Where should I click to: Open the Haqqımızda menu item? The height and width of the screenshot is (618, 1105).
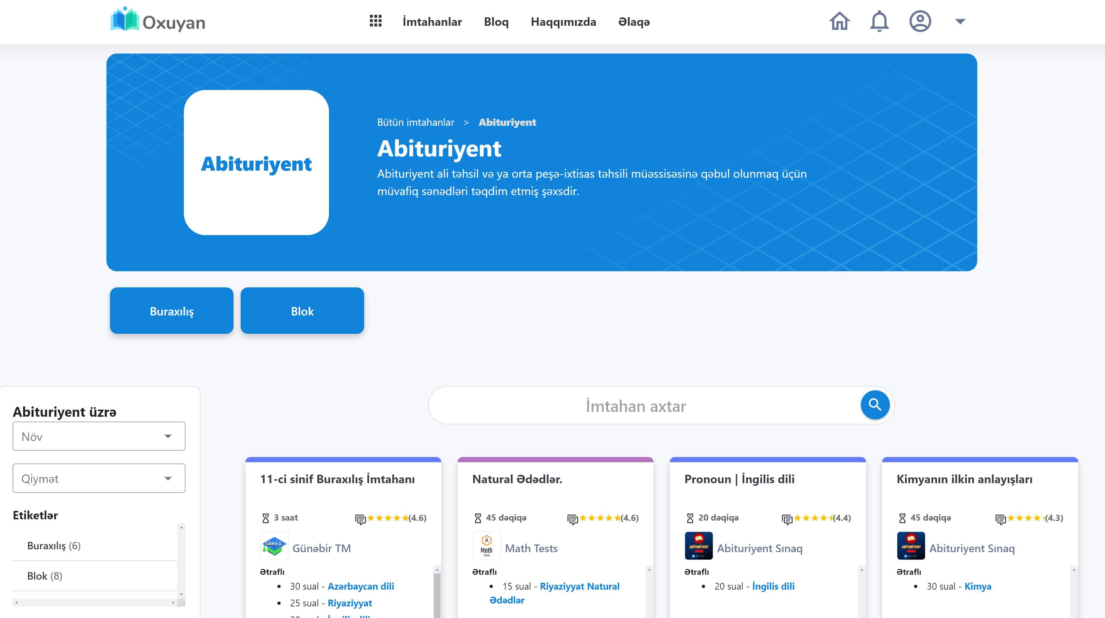563,22
